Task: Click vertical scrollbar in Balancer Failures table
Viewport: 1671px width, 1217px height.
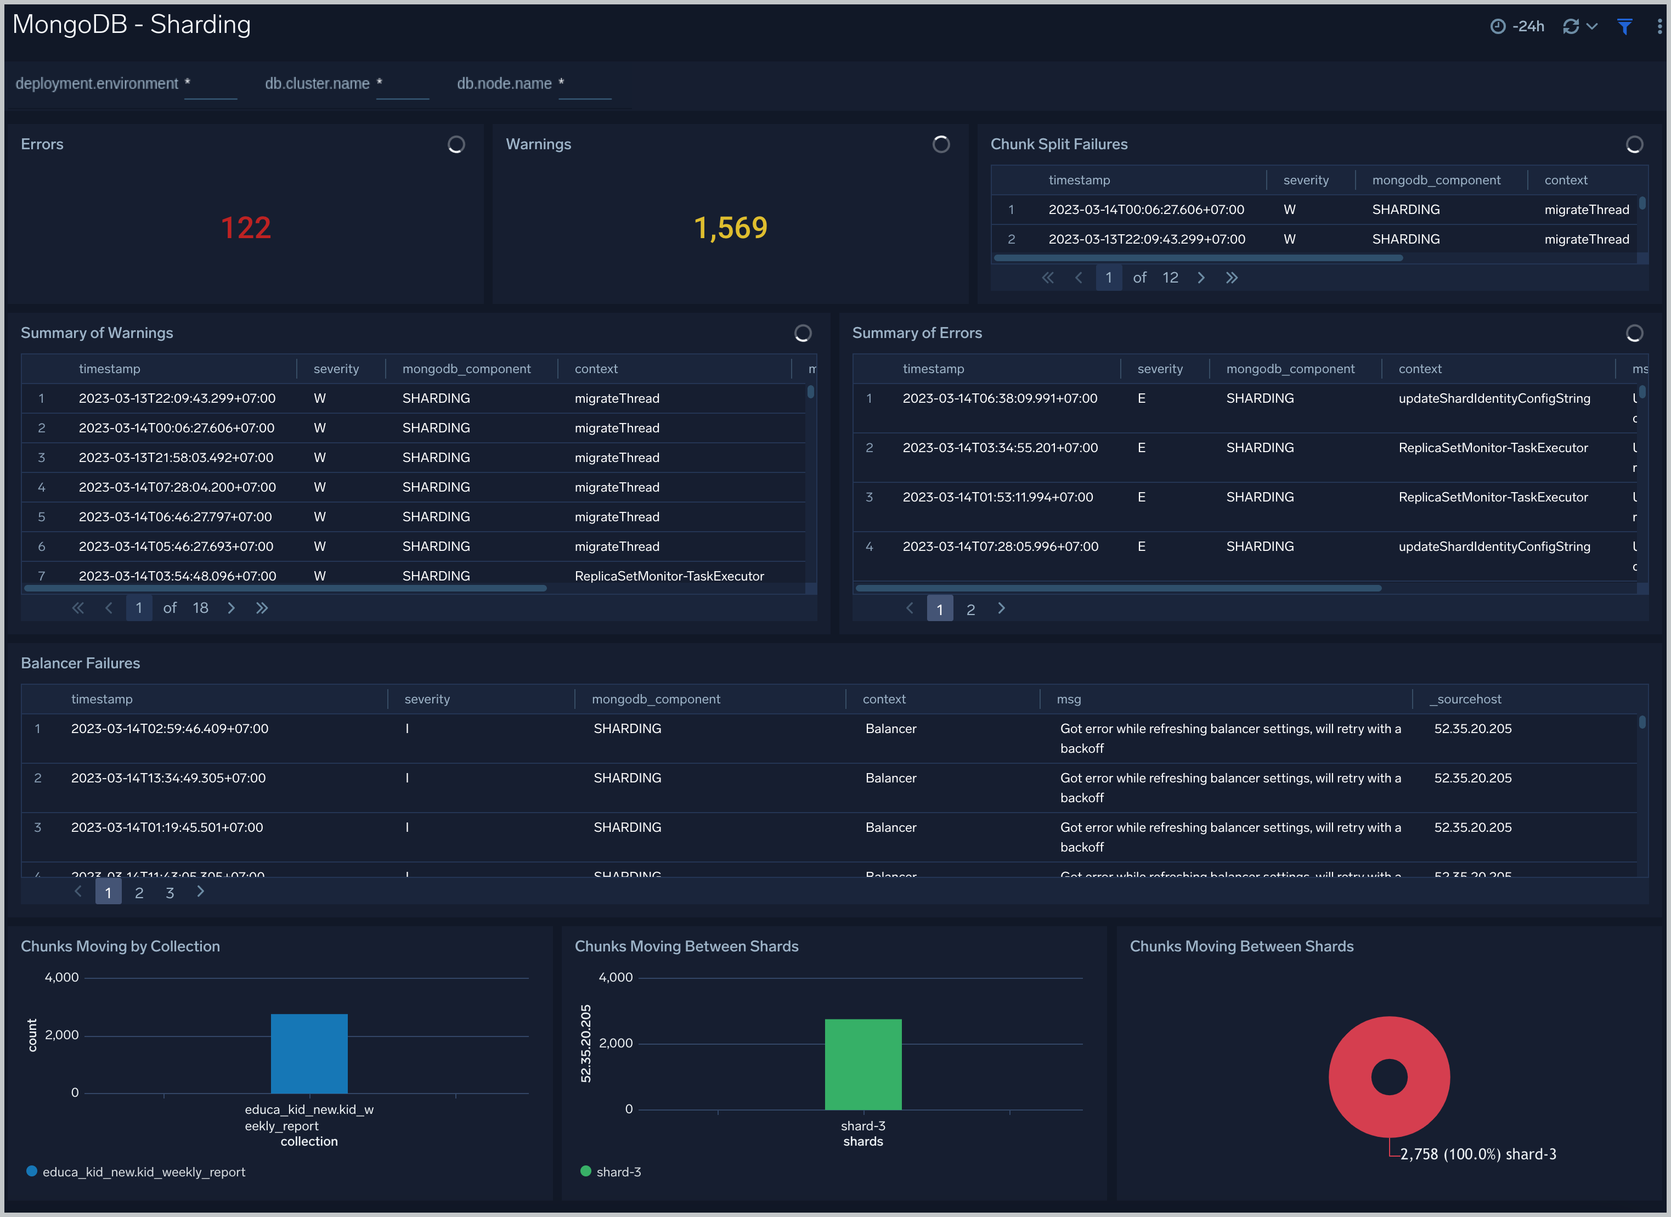Action: click(x=1642, y=722)
